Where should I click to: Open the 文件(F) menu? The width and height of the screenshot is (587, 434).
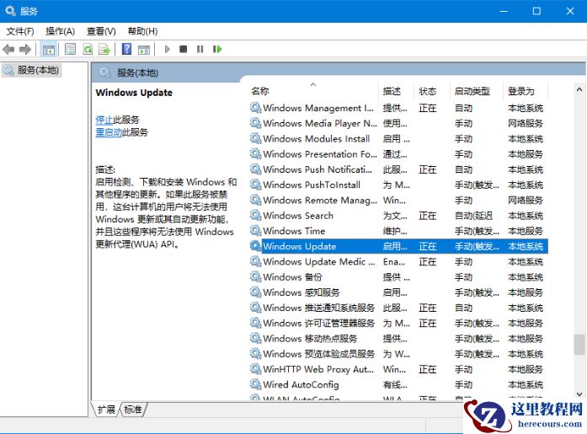20,31
